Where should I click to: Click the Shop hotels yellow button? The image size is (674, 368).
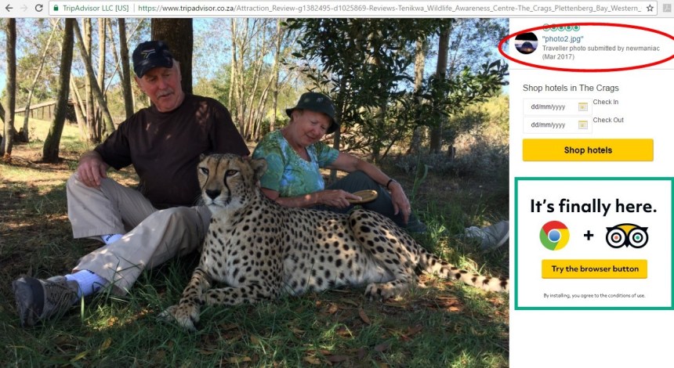point(588,150)
